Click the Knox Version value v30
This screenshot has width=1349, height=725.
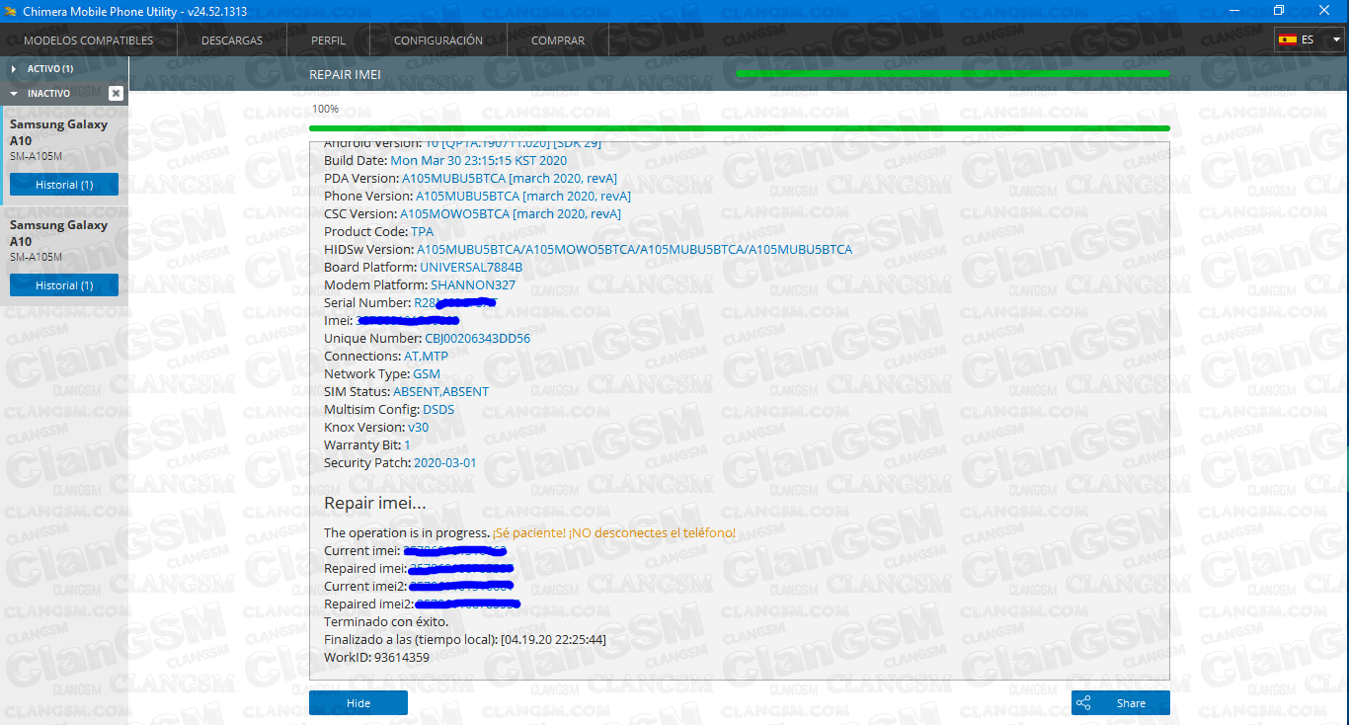(x=419, y=427)
